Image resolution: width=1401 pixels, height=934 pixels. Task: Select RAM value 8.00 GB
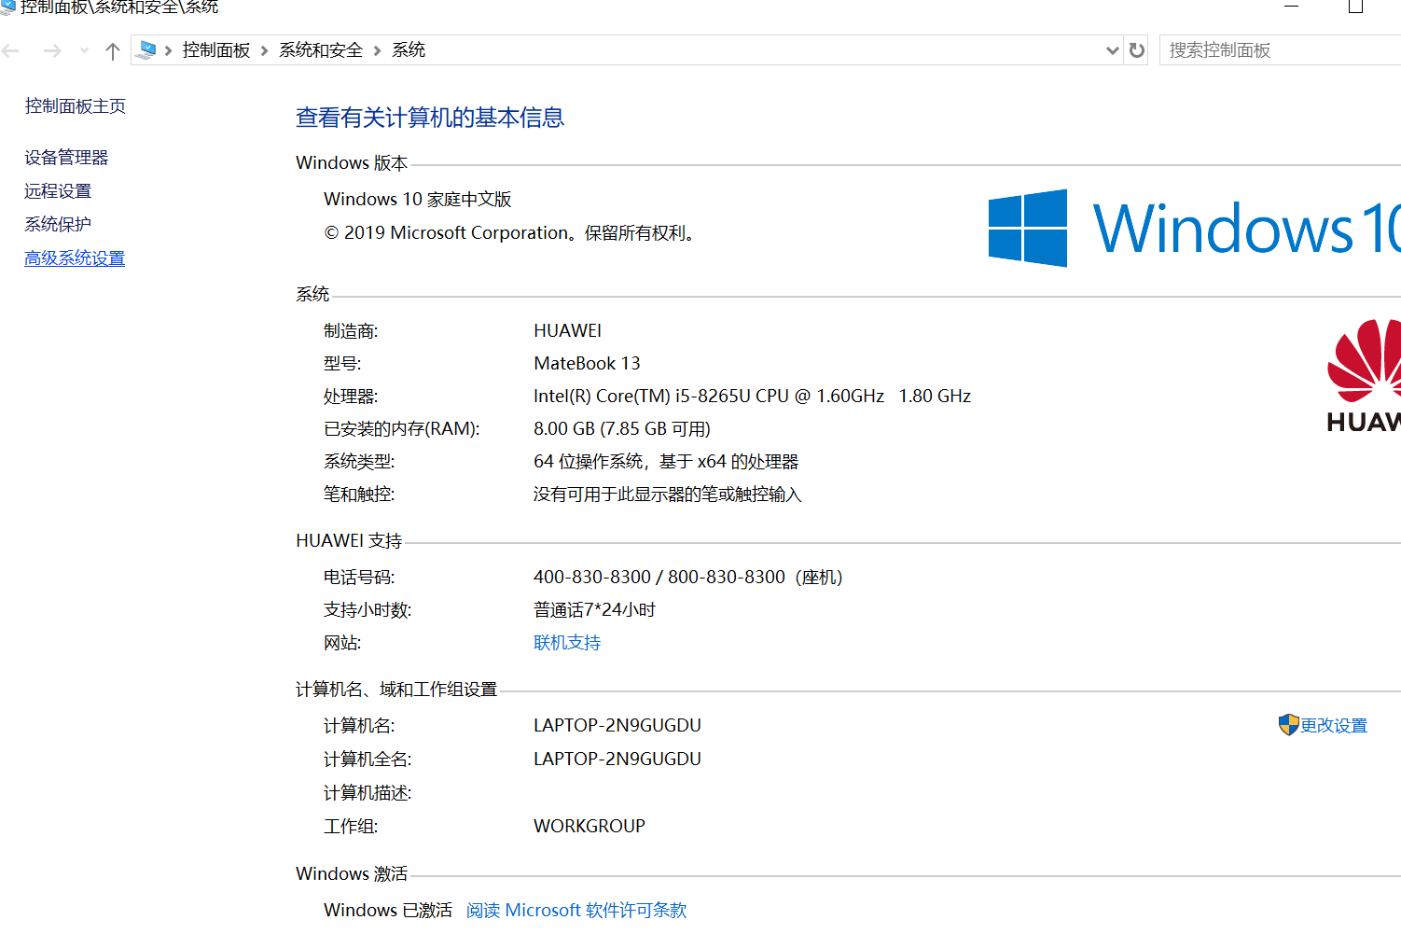[564, 429]
